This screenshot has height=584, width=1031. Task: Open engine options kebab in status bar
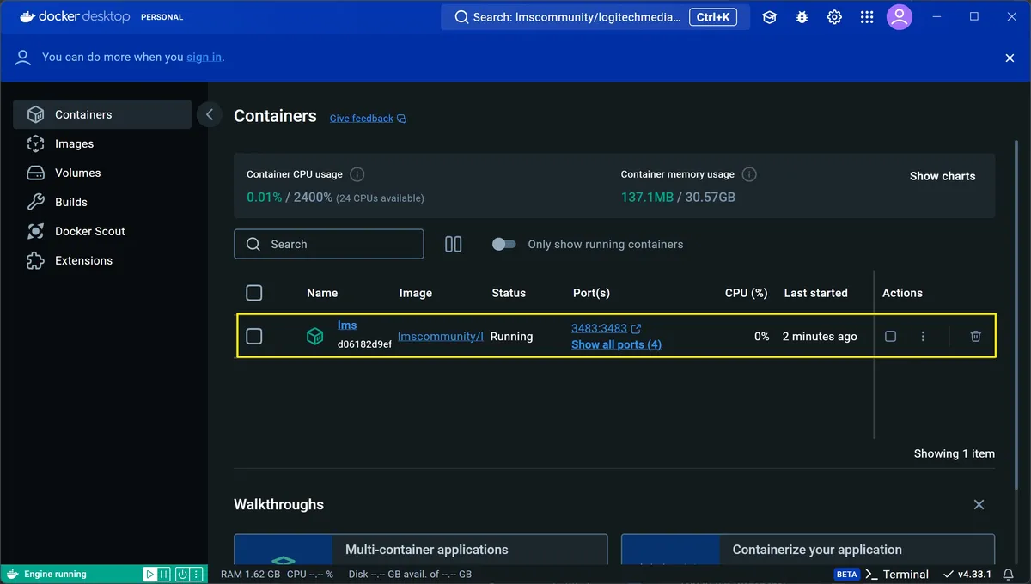196,575
